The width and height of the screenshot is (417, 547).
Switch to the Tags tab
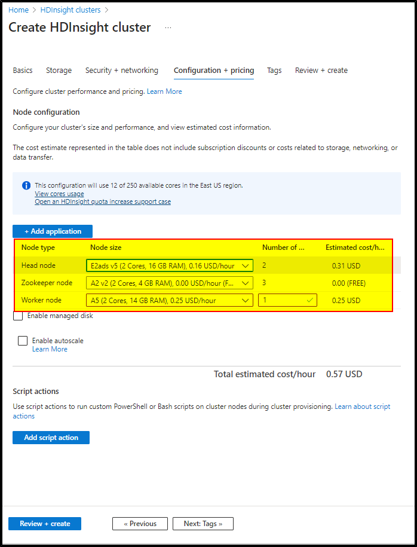(x=274, y=71)
